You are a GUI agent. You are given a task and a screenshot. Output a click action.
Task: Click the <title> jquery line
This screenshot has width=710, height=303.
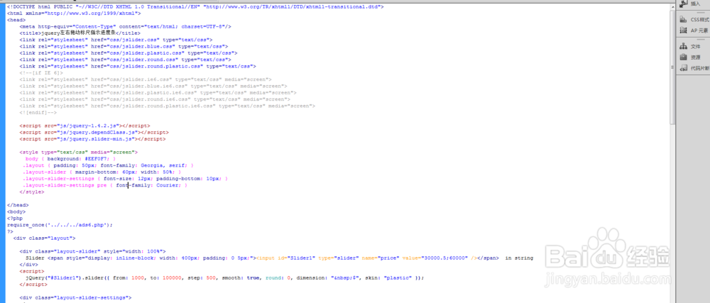point(80,33)
